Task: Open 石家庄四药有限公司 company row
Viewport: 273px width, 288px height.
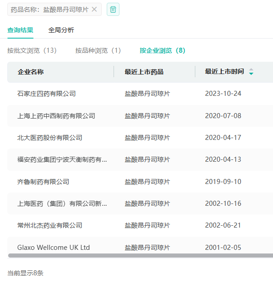Action: tap(46, 94)
